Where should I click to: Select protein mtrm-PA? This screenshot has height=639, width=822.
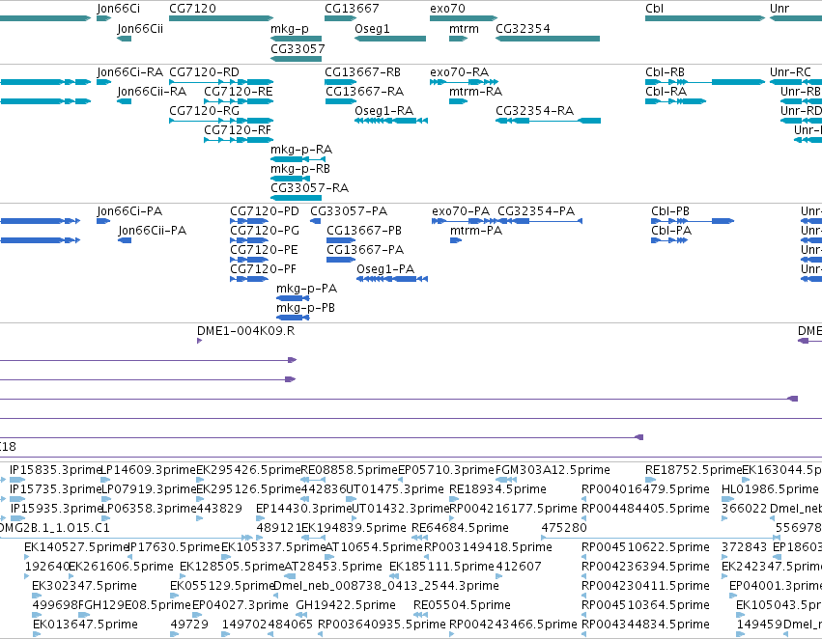(x=456, y=240)
